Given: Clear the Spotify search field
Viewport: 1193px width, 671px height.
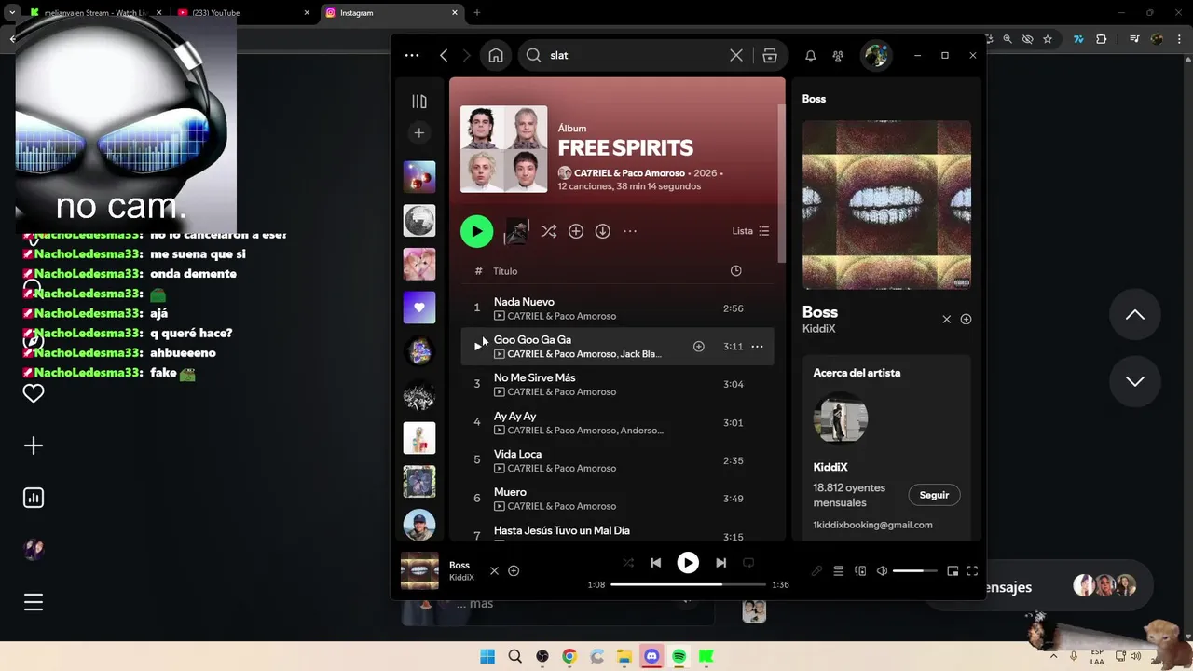Looking at the screenshot, I should [x=736, y=55].
